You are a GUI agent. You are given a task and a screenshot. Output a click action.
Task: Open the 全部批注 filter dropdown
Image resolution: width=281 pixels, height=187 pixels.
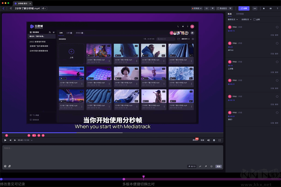[246, 20]
